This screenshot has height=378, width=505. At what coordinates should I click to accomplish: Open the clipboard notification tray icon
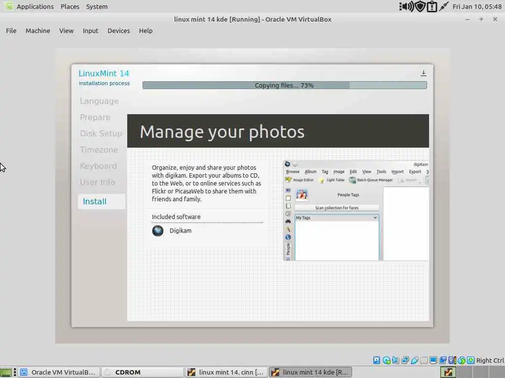(432, 6)
